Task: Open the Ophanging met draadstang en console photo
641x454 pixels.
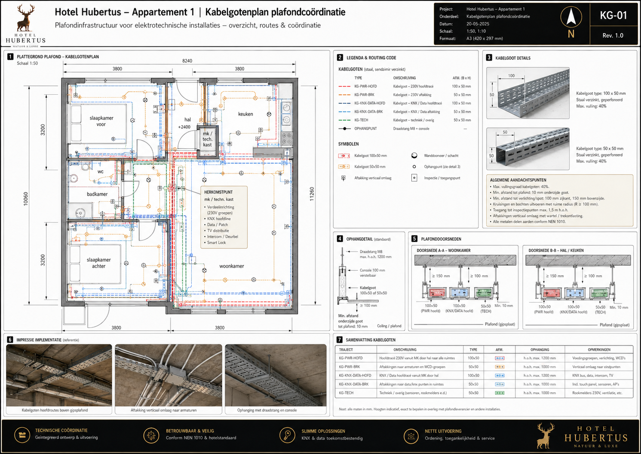Action: [276, 375]
